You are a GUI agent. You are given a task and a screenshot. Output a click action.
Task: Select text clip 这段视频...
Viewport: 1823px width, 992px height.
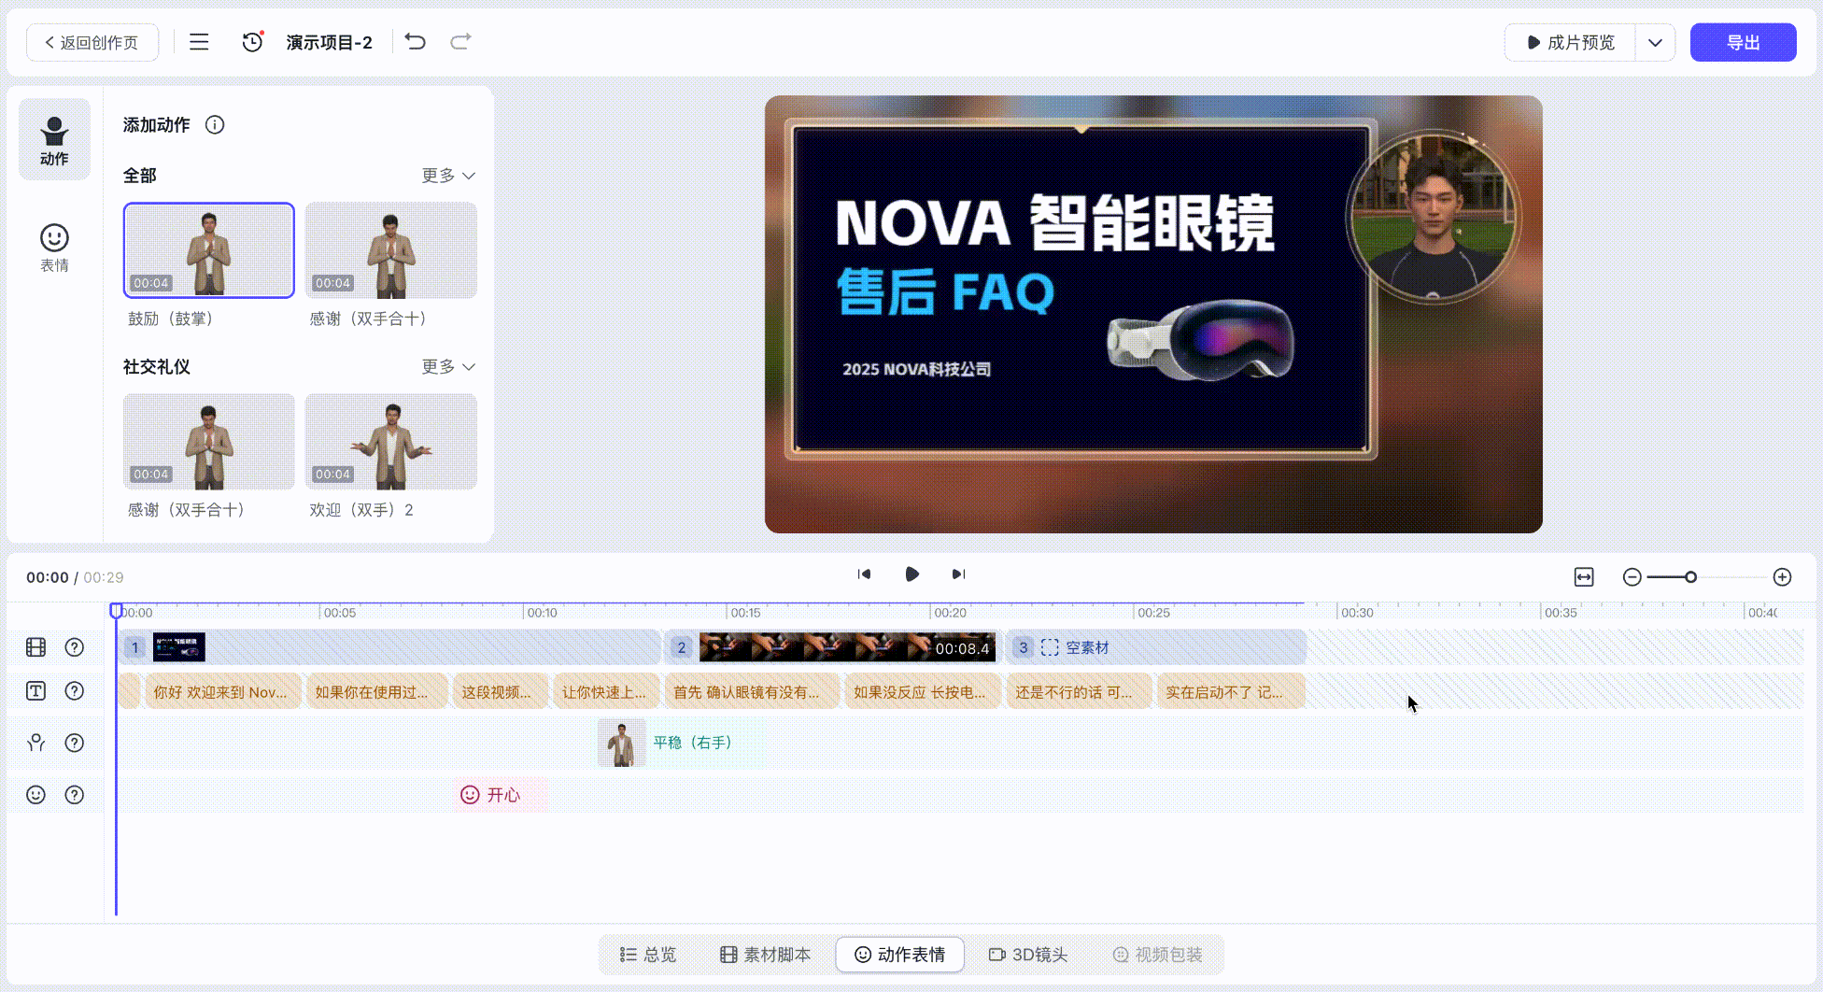coord(501,692)
